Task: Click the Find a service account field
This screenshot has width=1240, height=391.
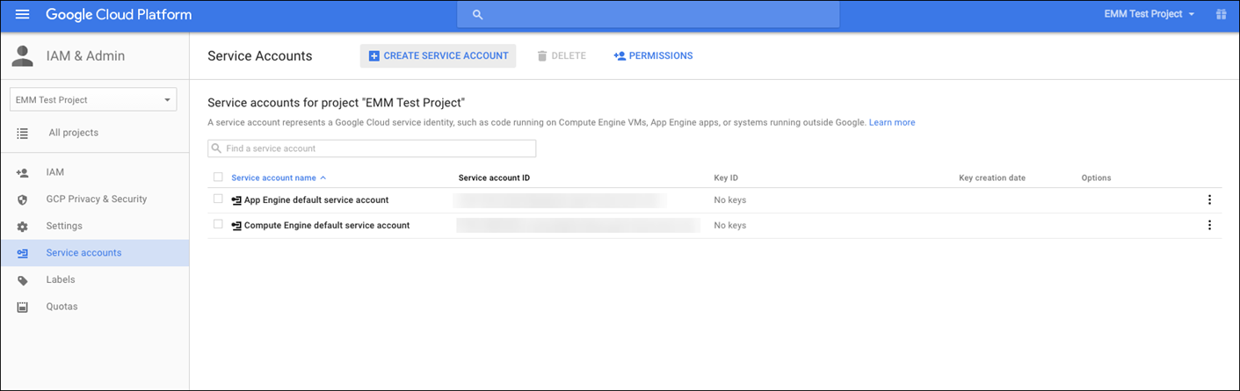Action: (x=372, y=148)
